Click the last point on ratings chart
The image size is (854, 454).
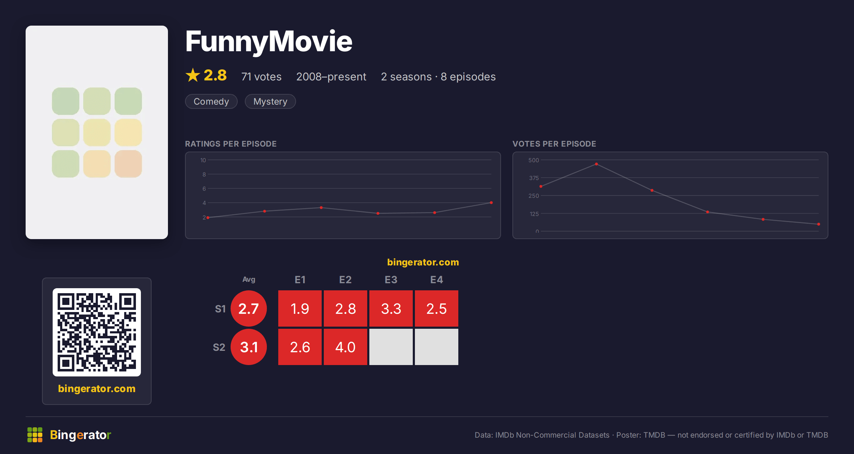click(491, 203)
